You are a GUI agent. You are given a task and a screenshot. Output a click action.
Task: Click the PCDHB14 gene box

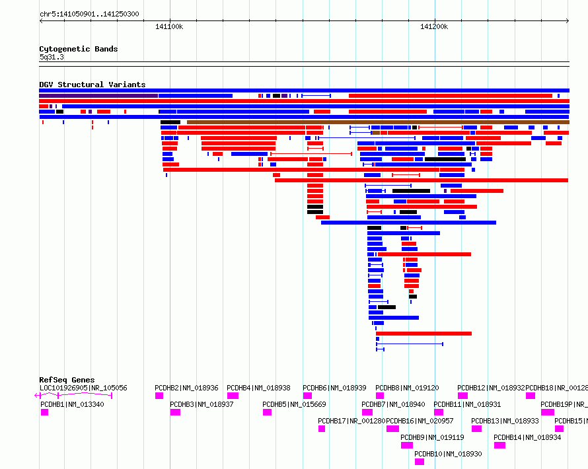[500, 445]
